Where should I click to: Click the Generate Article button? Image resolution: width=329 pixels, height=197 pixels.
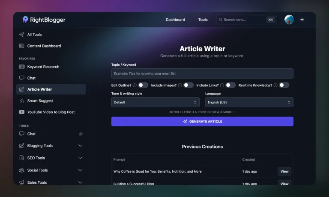click(202, 121)
